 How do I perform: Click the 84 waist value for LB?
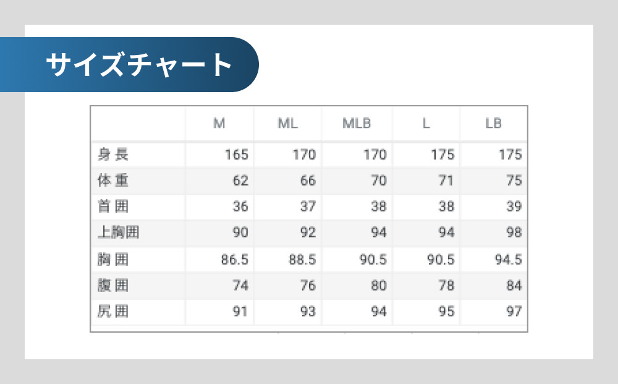click(514, 286)
